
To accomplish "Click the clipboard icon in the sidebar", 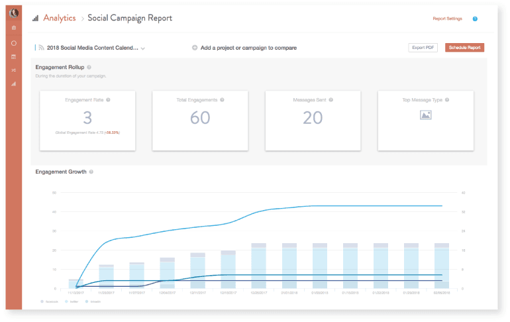I will pos(14,28).
